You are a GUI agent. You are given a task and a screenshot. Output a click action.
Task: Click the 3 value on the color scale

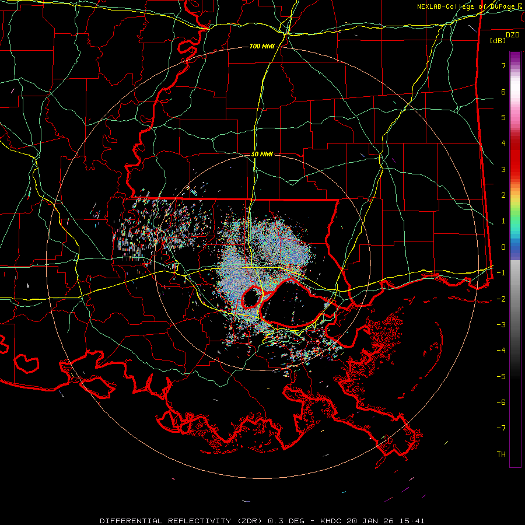pyautogui.click(x=503, y=169)
